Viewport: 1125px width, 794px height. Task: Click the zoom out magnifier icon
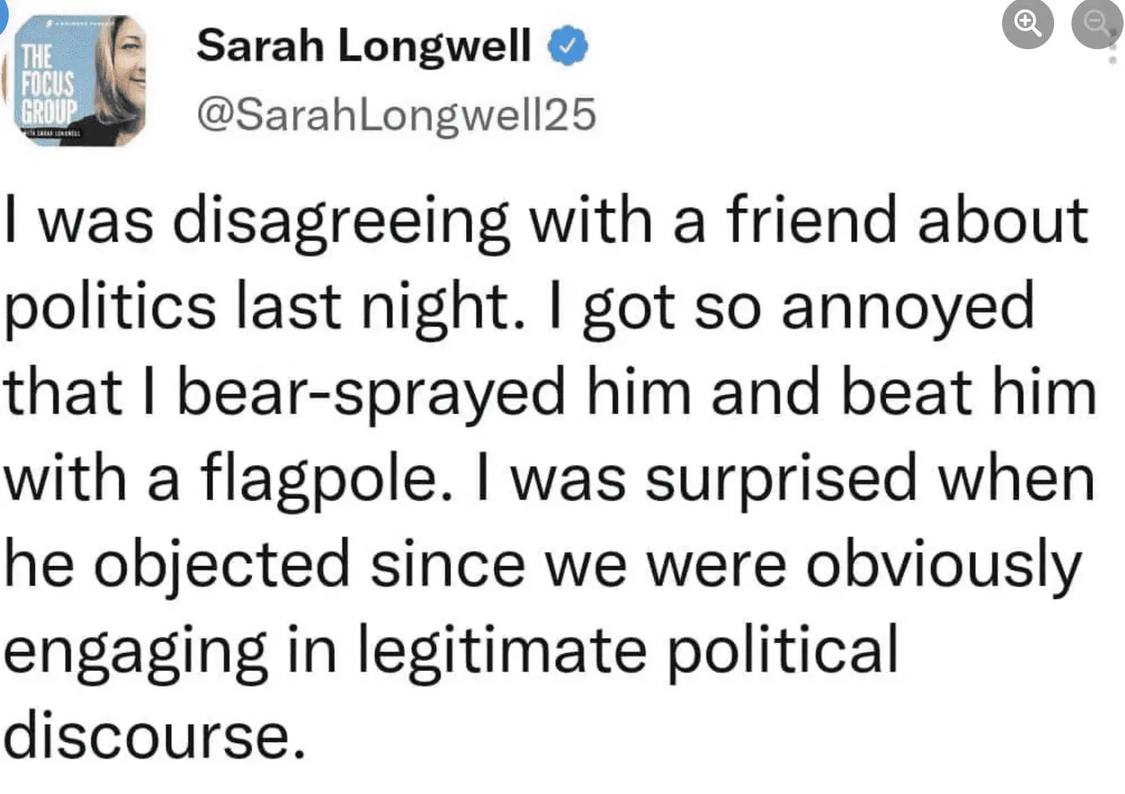[x=1096, y=24]
